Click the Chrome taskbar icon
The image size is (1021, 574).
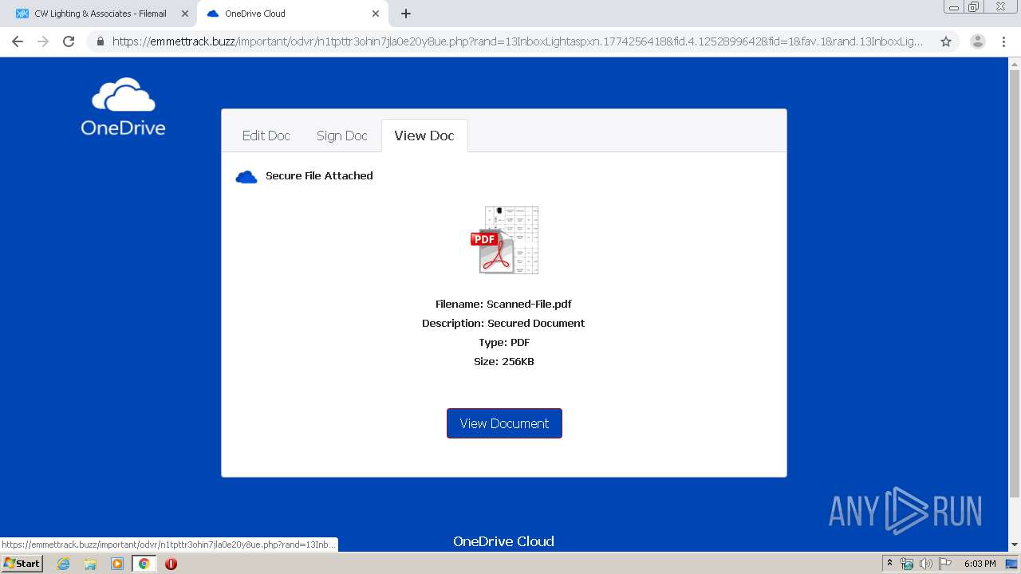[144, 564]
